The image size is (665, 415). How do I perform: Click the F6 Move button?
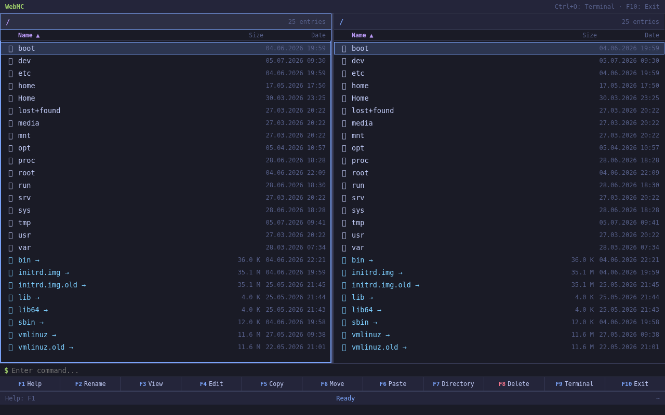point(332,384)
